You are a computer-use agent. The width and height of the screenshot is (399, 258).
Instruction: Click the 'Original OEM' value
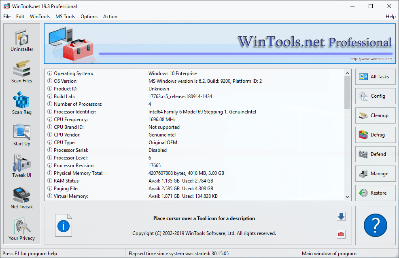(163, 143)
